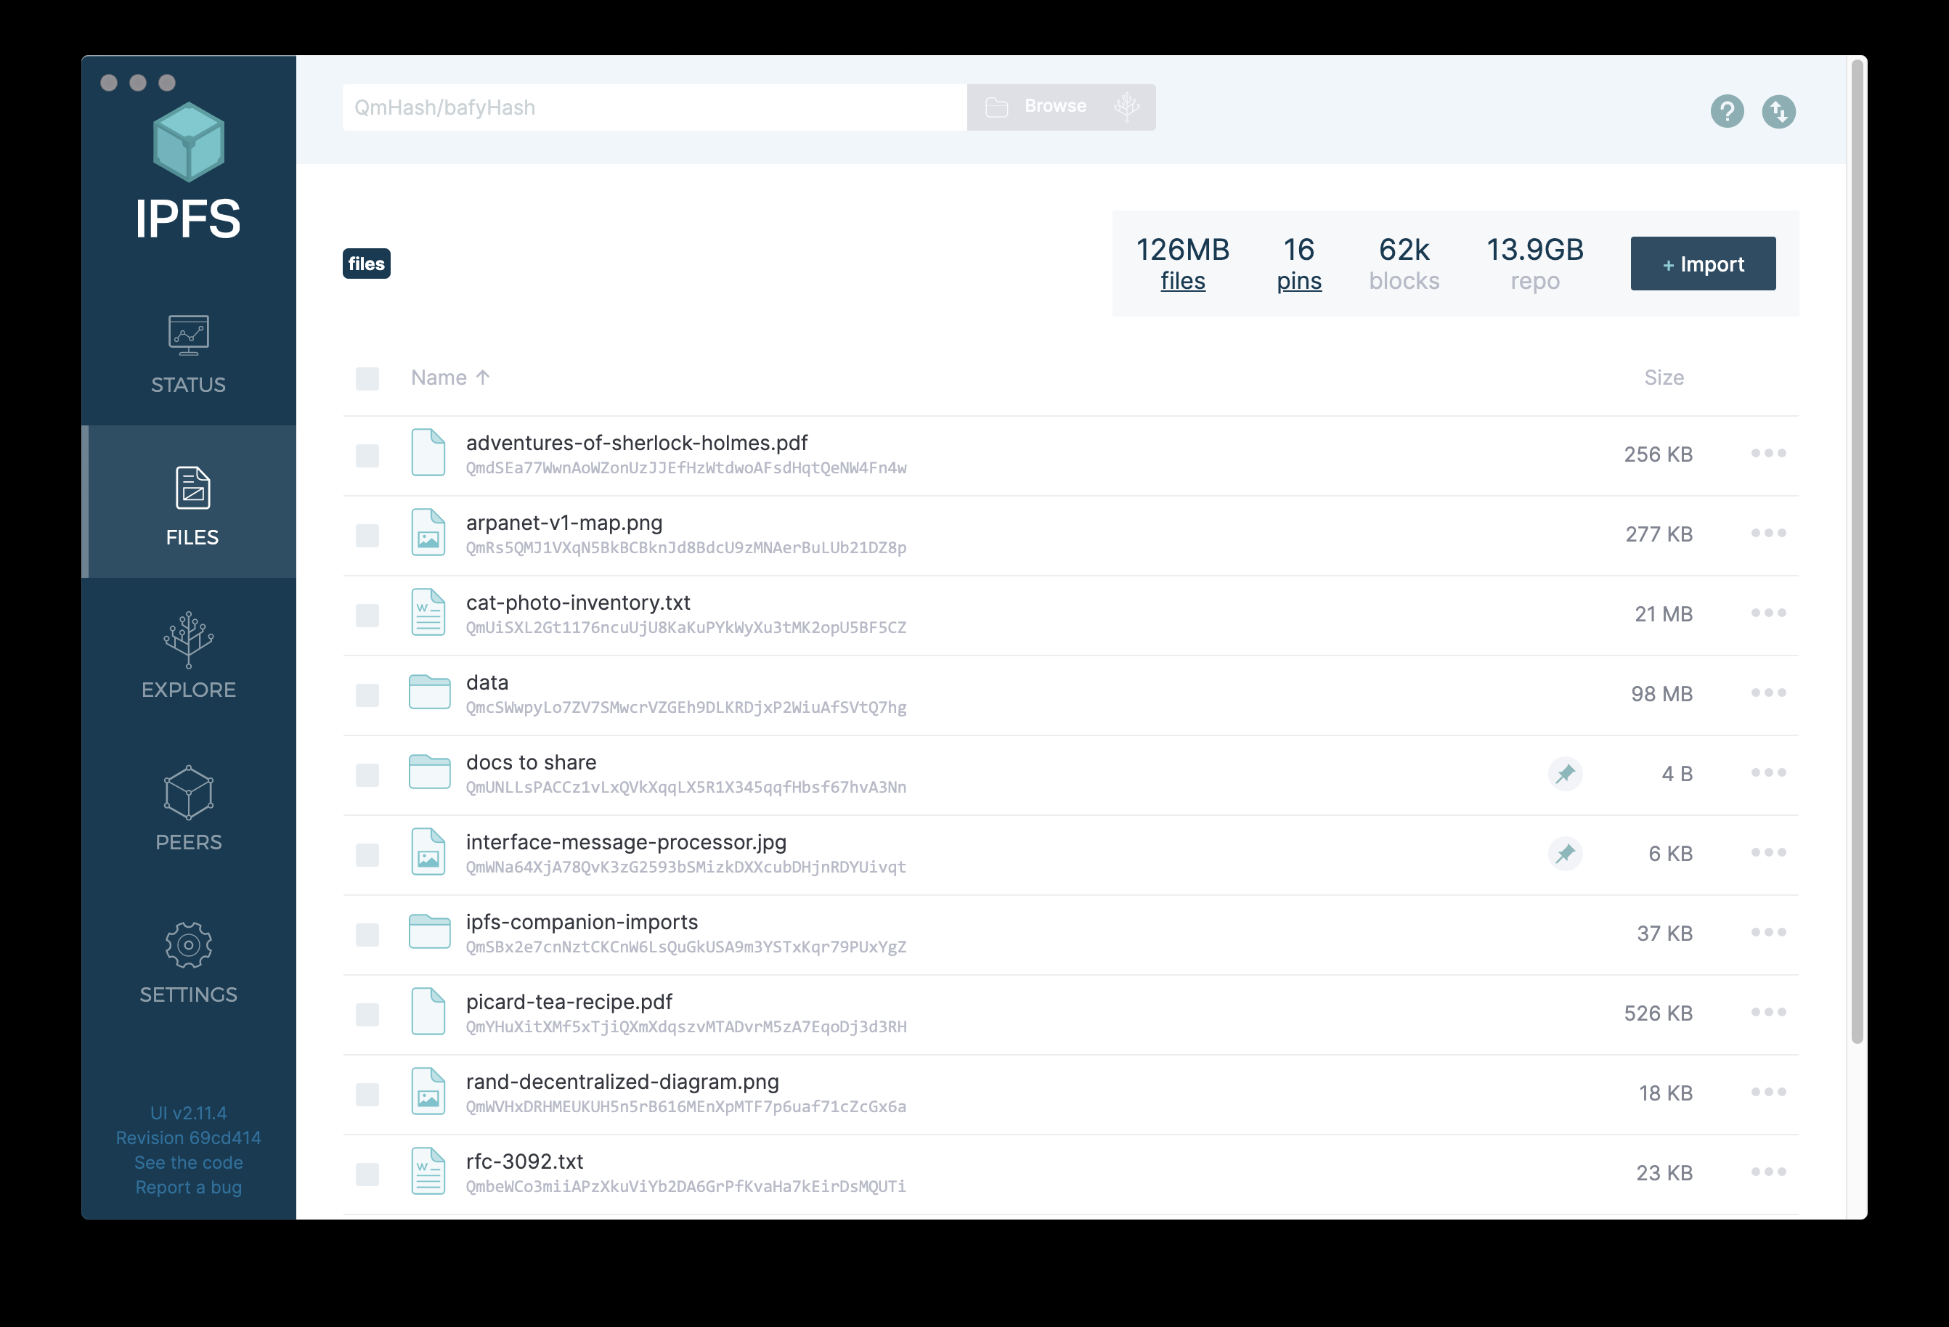The height and width of the screenshot is (1327, 1949).
Task: Click the transfer arrows icon in header
Action: tap(1778, 110)
